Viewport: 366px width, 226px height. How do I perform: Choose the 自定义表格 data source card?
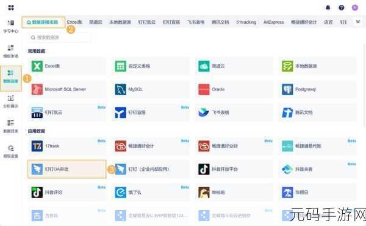point(151,66)
